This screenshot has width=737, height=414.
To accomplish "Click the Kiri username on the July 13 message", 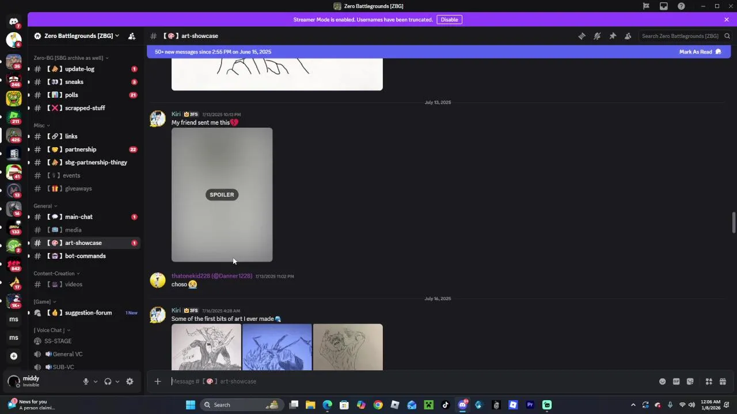I will (x=176, y=114).
